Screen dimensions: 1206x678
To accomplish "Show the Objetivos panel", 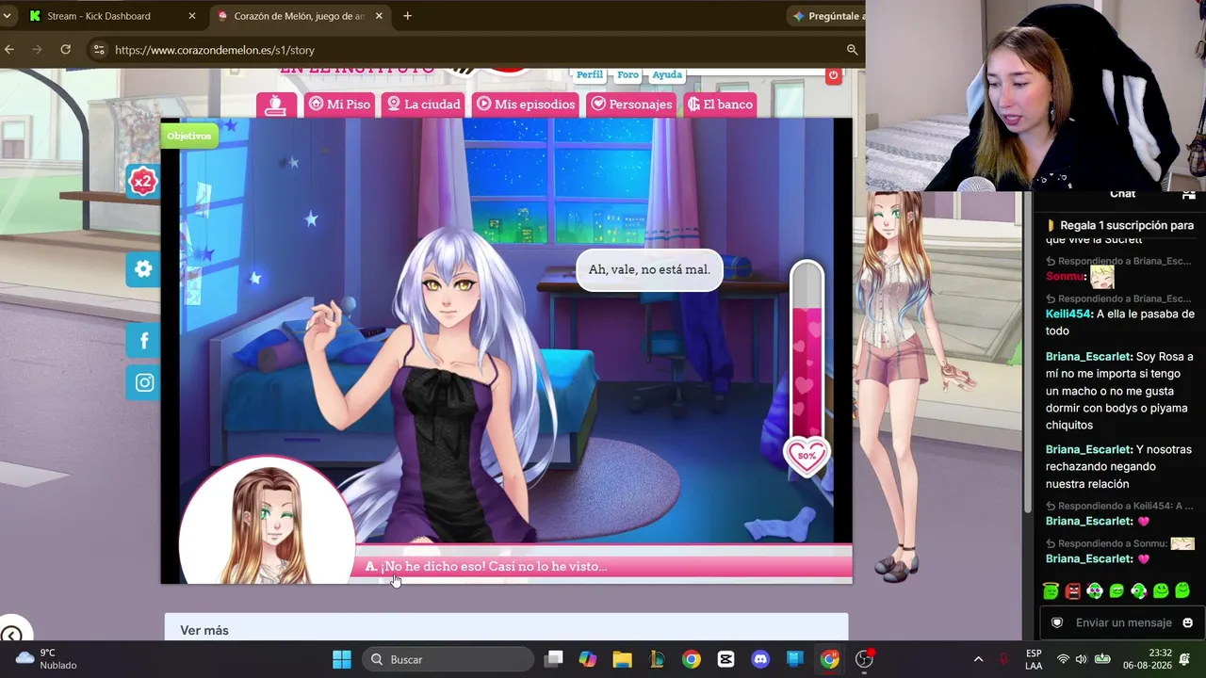I will 188,136.
